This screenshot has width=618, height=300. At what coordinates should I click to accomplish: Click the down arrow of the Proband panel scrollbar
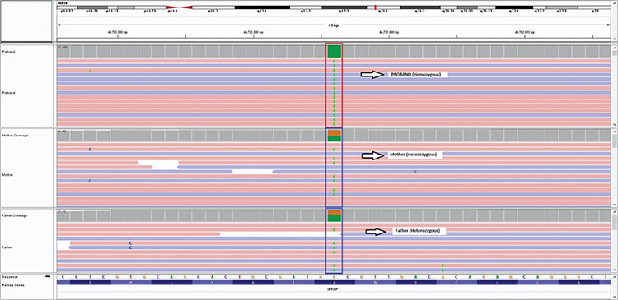(614, 124)
